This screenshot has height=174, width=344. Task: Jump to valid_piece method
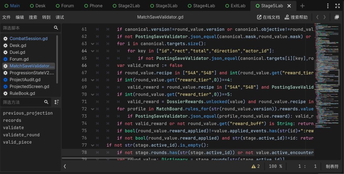pyautogui.click(x=17, y=142)
